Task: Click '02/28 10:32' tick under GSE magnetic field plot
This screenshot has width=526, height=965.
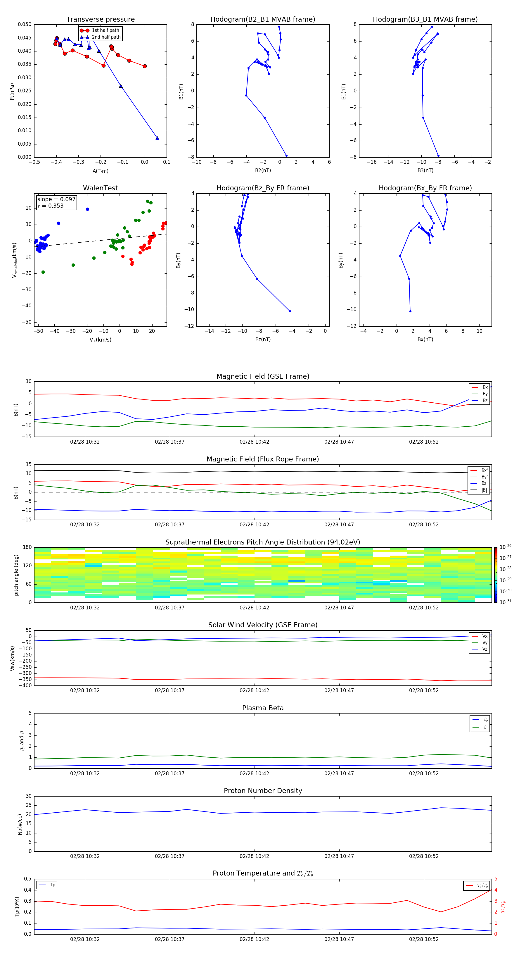Action: (85, 442)
